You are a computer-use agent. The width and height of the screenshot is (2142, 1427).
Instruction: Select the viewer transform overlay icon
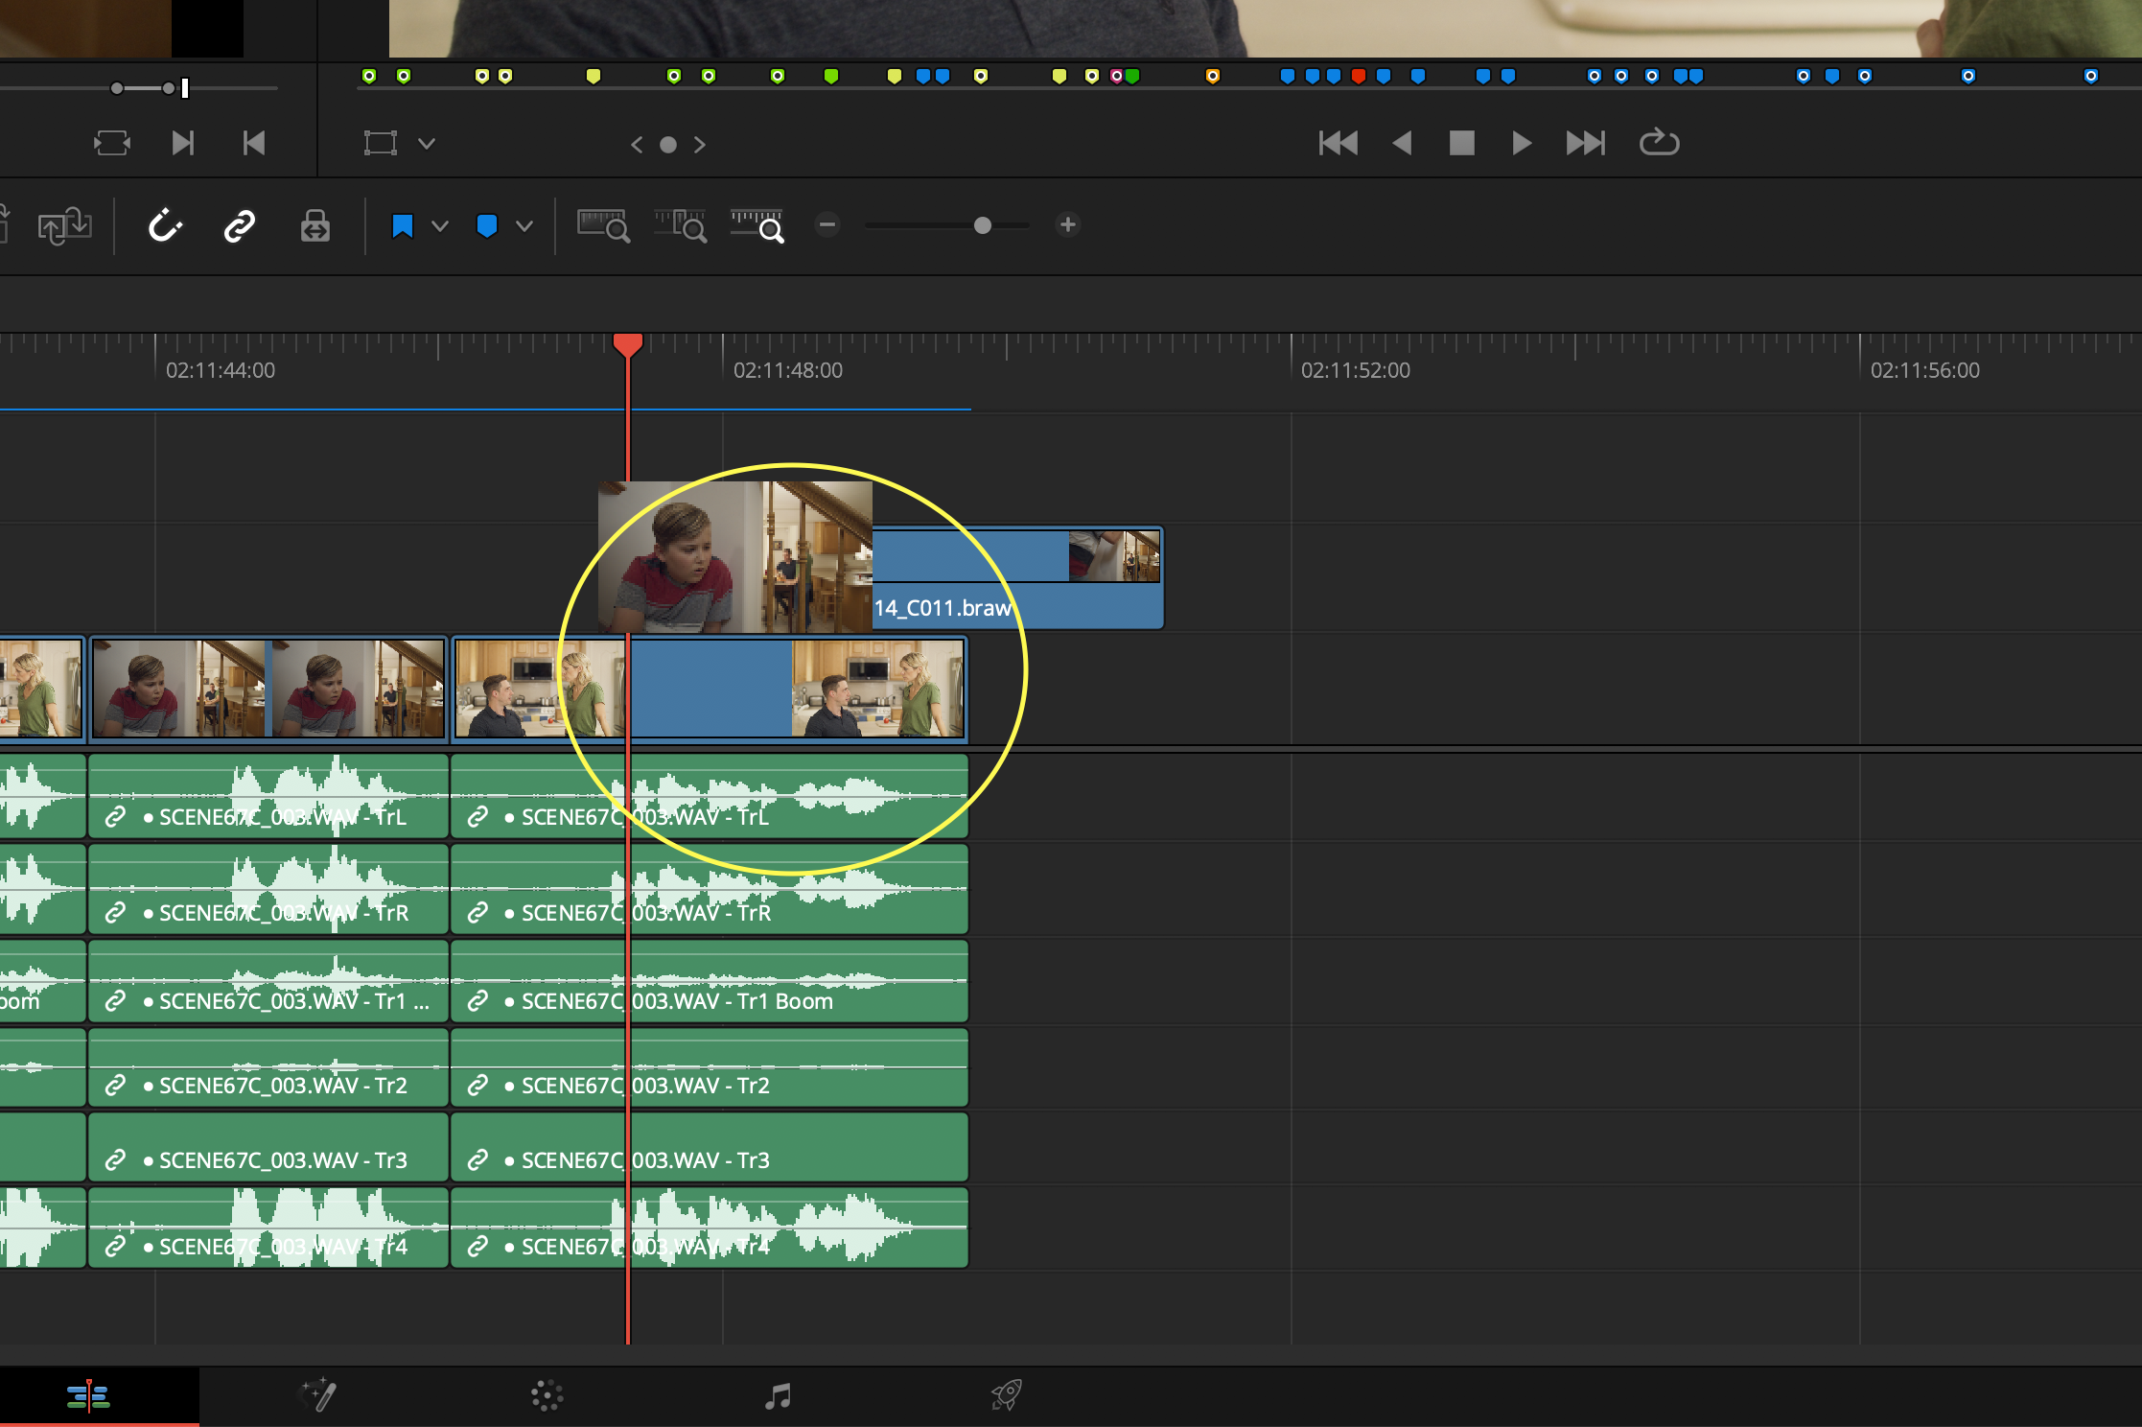point(381,144)
